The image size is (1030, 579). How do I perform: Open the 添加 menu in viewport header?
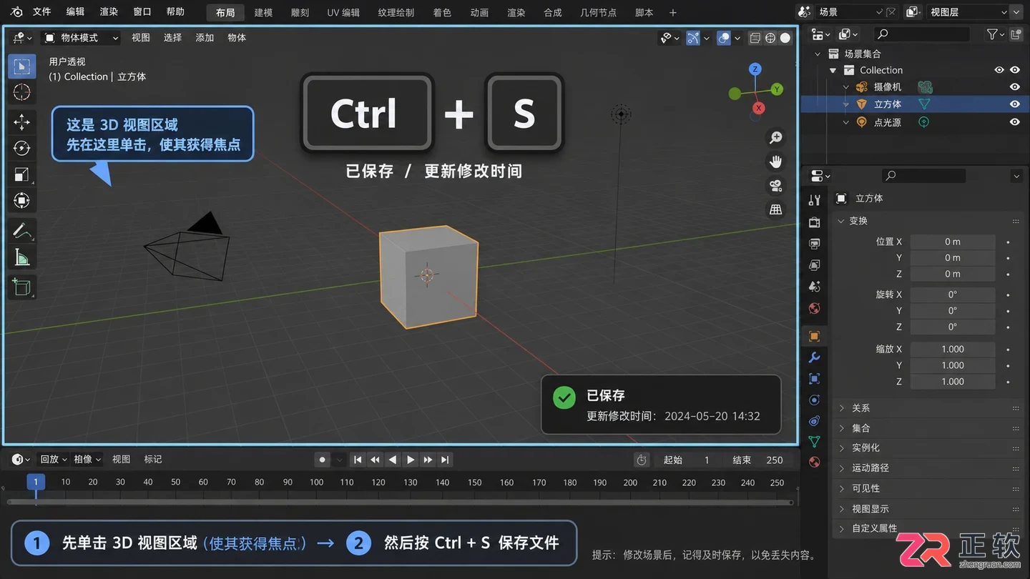pyautogui.click(x=205, y=38)
